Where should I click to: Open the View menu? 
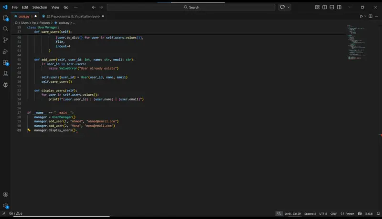(x=55, y=7)
